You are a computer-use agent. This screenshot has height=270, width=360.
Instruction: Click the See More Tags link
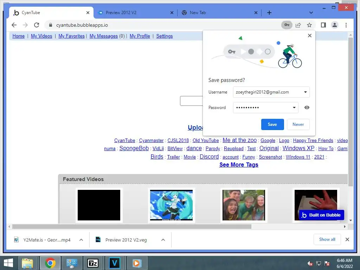coord(239,165)
